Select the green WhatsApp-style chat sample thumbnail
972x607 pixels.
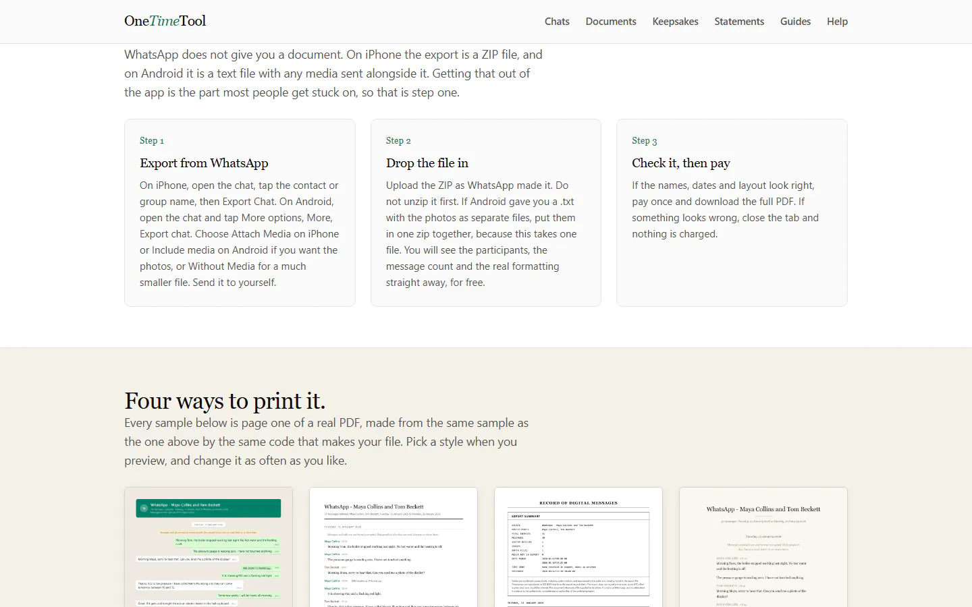pyautogui.click(x=209, y=547)
